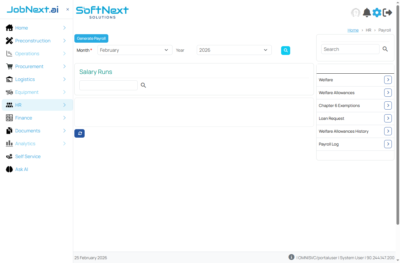The image size is (400, 263).
Task: Open the help avatar icon
Action: tap(355, 13)
